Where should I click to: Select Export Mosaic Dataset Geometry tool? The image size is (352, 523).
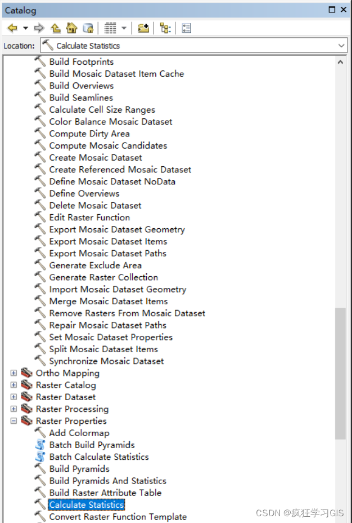click(x=117, y=229)
